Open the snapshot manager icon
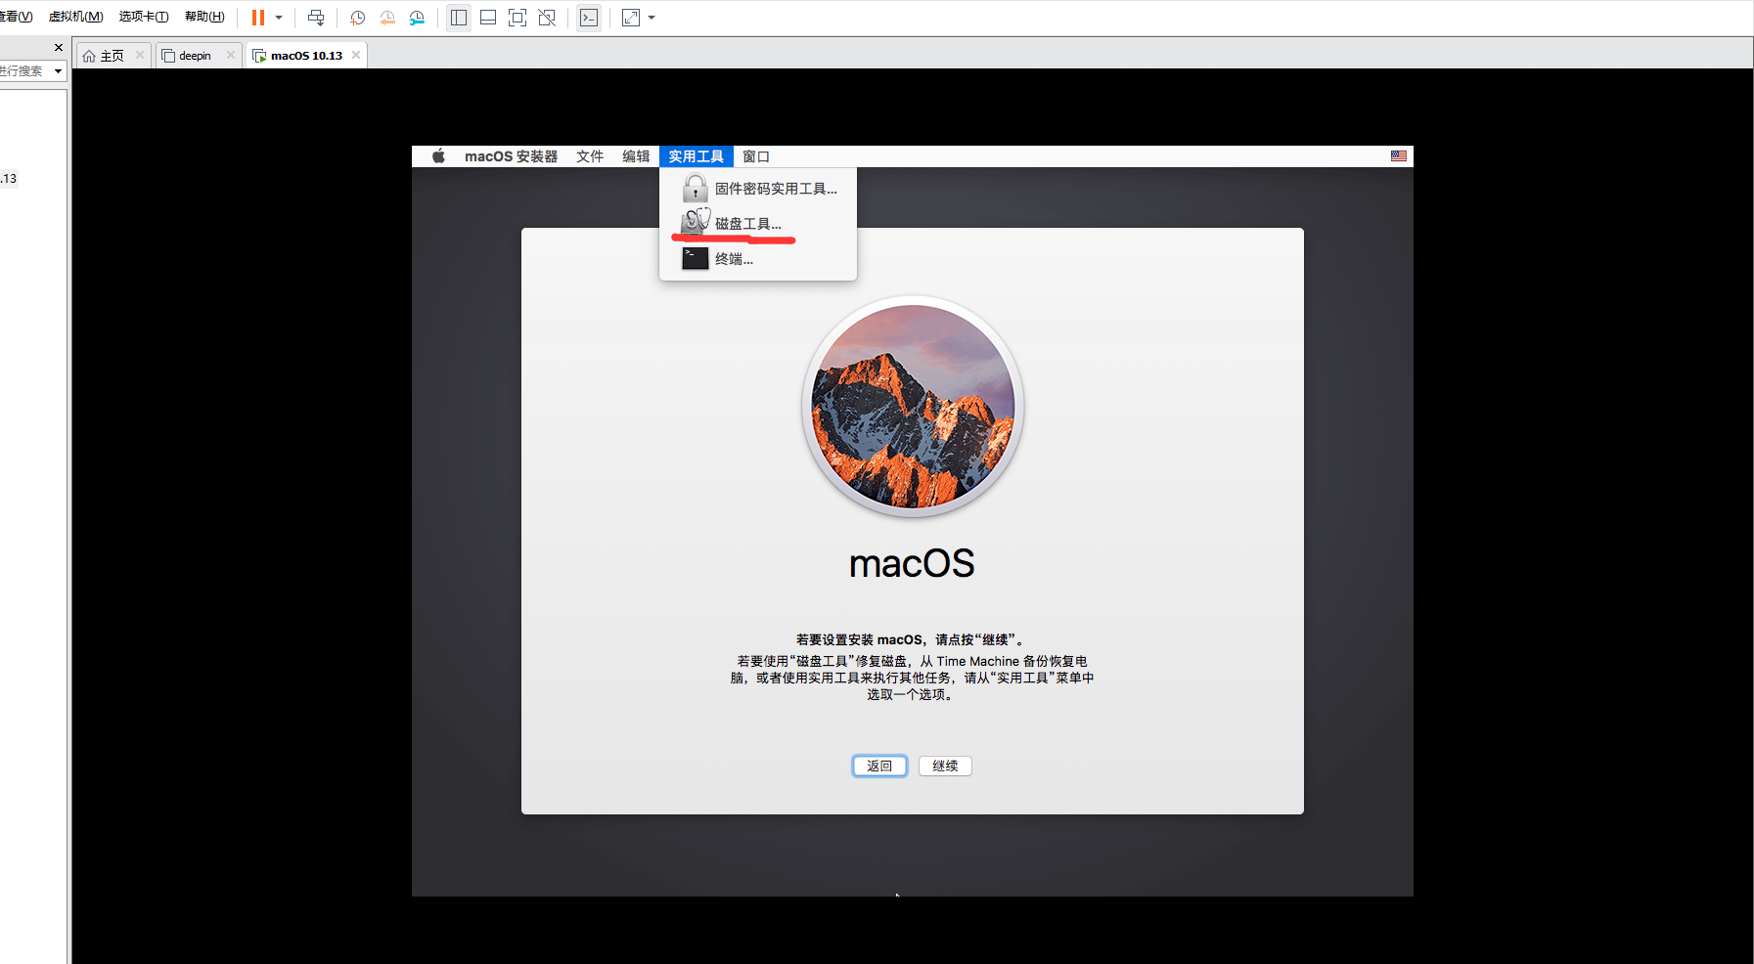Image resolution: width=1754 pixels, height=964 pixels. [417, 18]
